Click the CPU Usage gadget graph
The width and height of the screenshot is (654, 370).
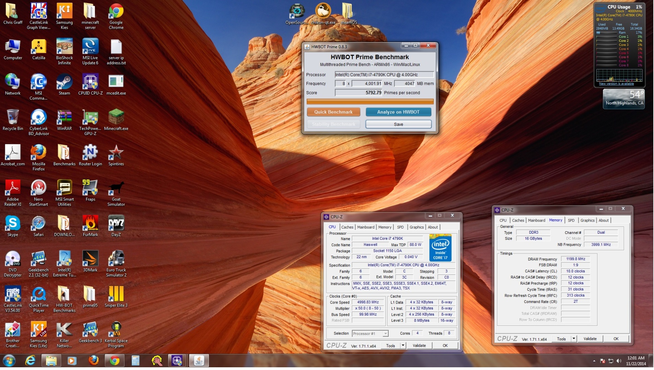pos(619,75)
